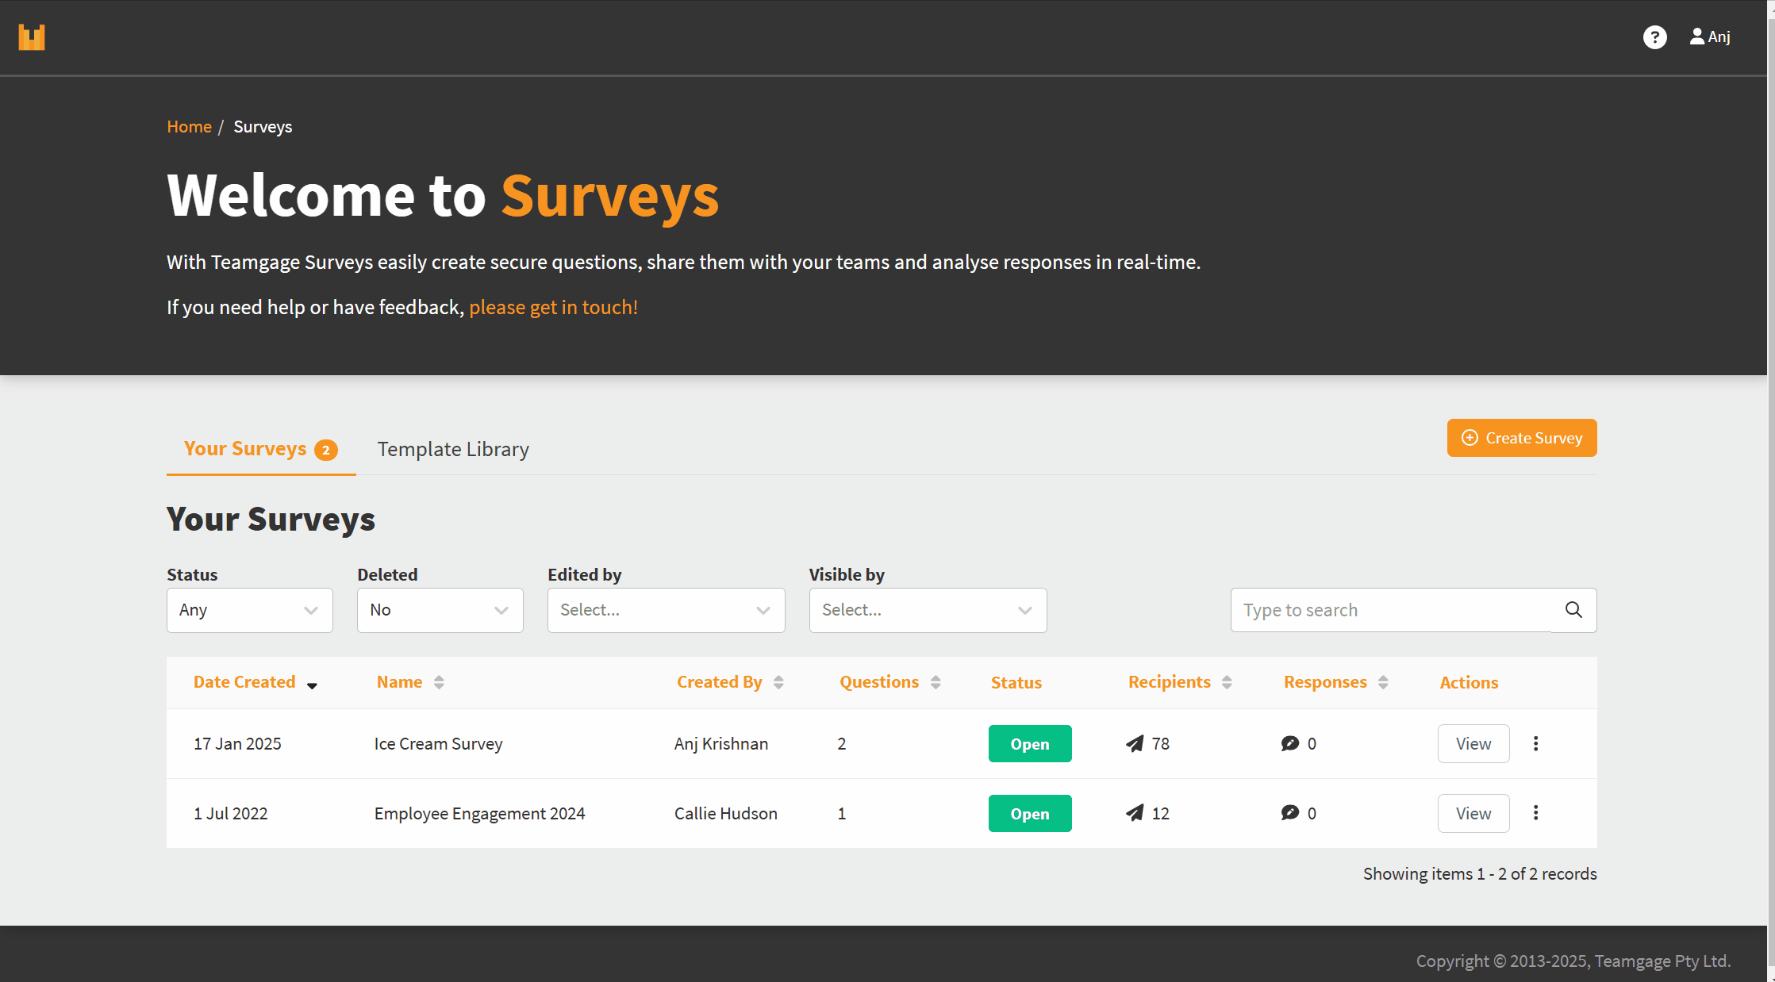
Task: Follow the please get in touch link
Action: pyautogui.click(x=553, y=307)
